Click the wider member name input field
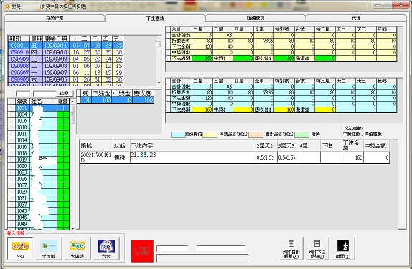Screen dimensions: 412x269 45,94
